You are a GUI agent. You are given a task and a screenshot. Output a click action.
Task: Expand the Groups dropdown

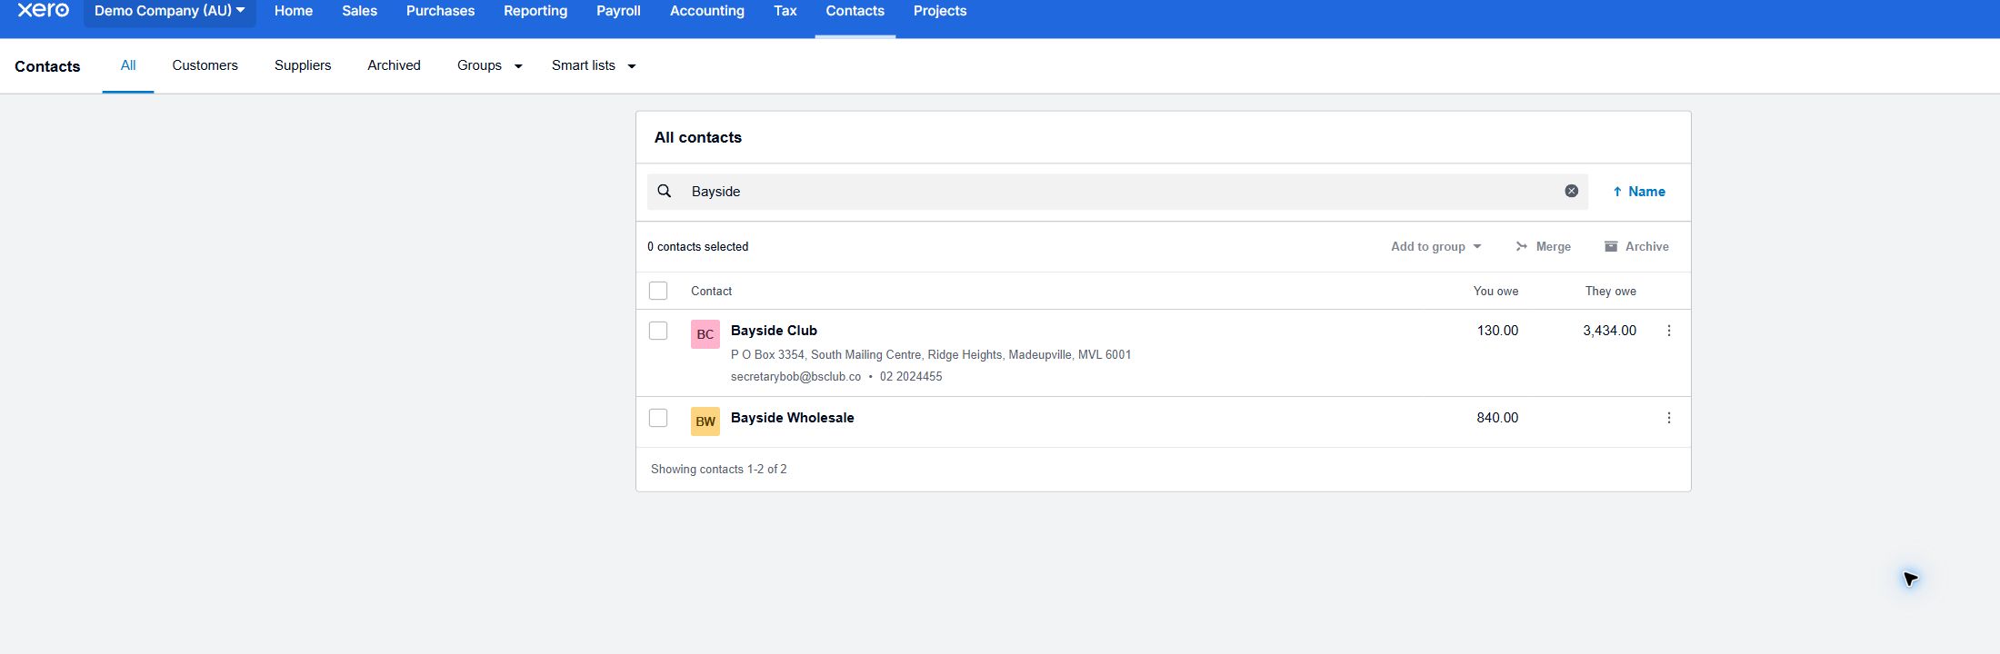(489, 65)
